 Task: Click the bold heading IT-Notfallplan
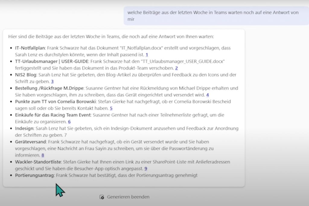click(30, 48)
